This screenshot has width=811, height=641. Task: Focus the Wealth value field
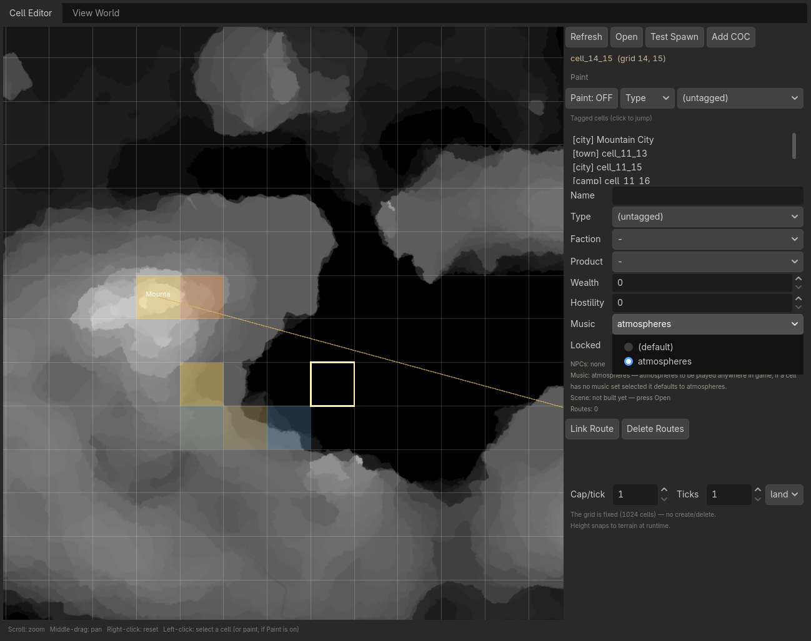point(702,283)
